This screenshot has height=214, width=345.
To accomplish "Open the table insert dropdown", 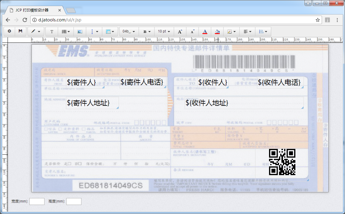I will coord(110,32).
